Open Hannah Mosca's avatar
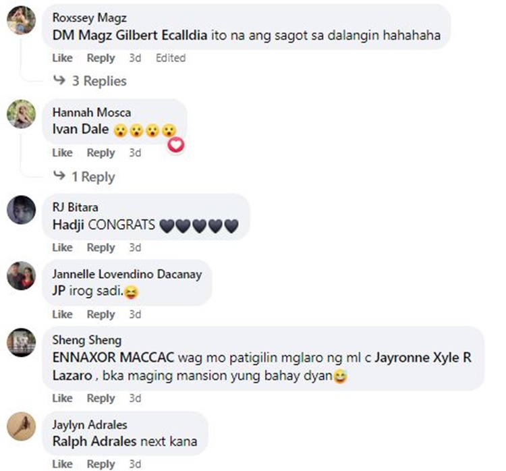This screenshot has height=471, width=506. point(22,114)
